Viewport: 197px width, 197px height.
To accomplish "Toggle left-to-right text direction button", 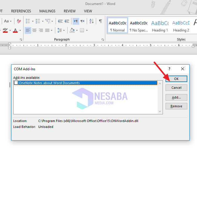I will click(76, 21).
